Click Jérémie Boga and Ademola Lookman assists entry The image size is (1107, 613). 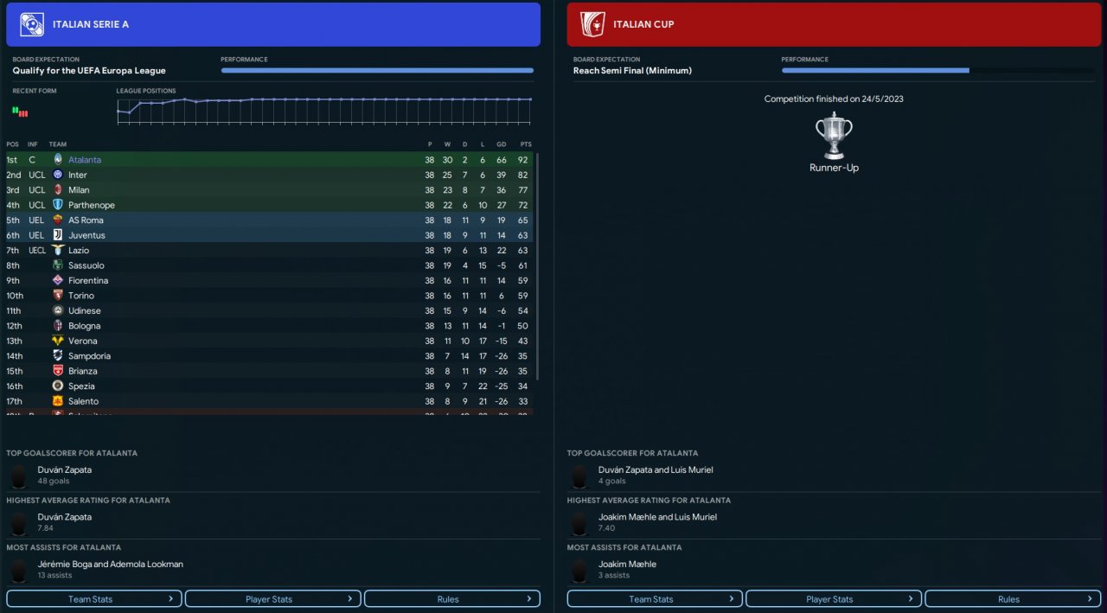[x=111, y=564]
